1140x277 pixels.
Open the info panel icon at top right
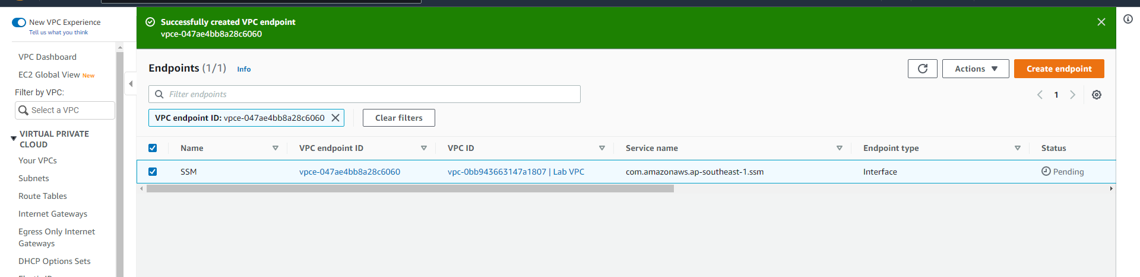pos(1128,19)
